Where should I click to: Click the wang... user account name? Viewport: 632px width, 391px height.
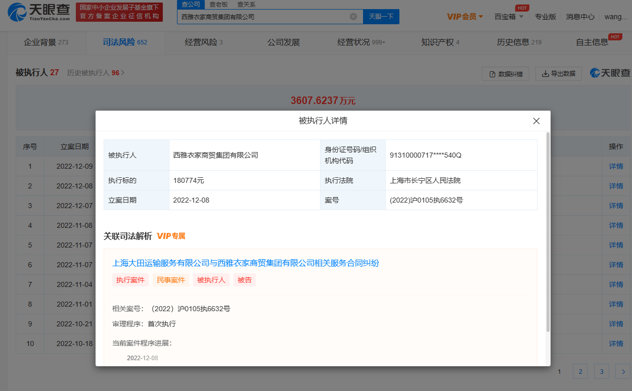pyautogui.click(x=616, y=17)
